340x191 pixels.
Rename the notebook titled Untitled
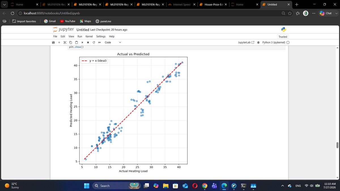coord(83,29)
